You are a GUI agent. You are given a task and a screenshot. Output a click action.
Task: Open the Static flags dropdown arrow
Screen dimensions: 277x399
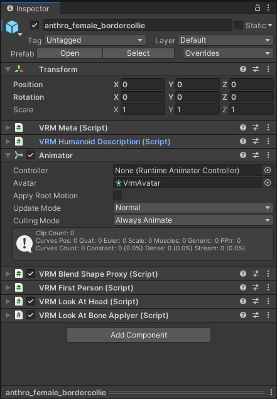coord(270,25)
